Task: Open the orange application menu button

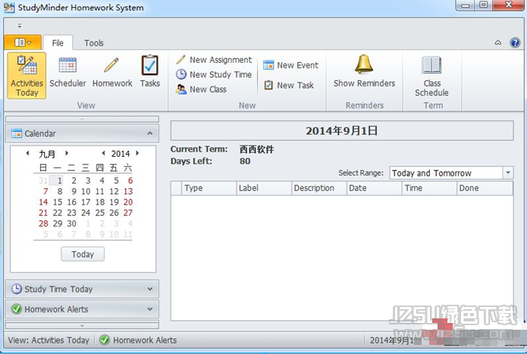Action: (23, 42)
